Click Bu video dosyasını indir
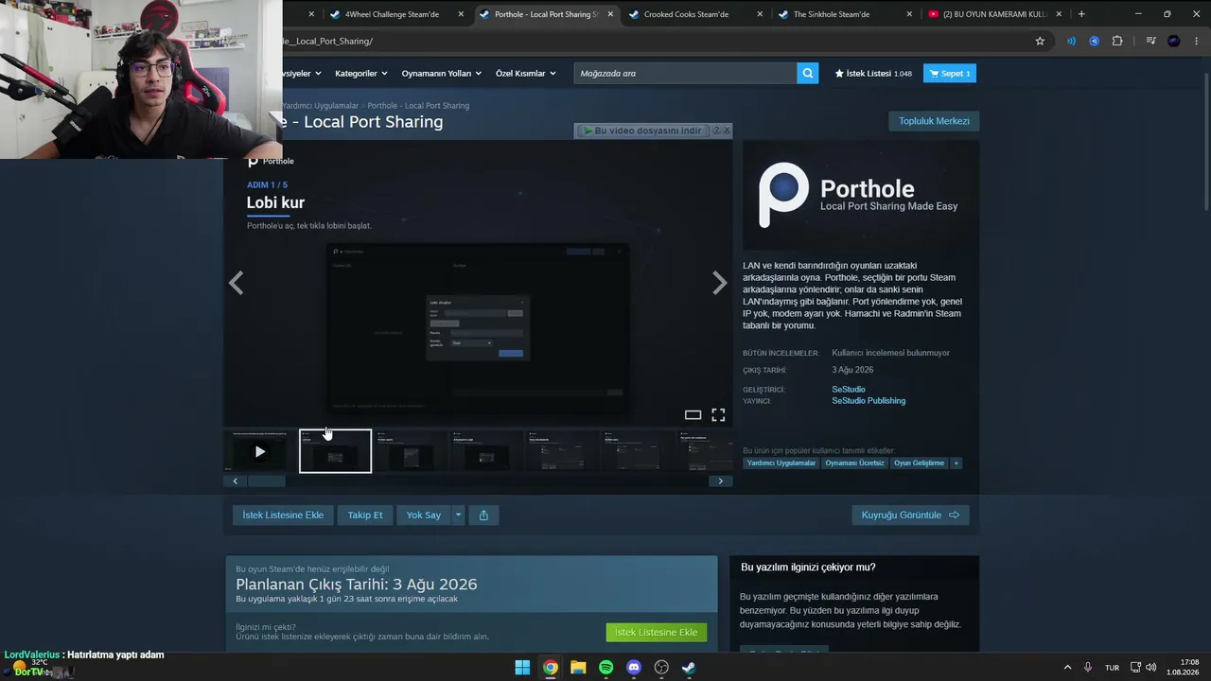Screen dimensions: 1211x681 [x=642, y=131]
